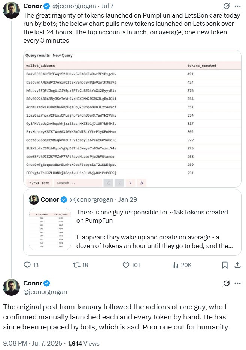Open the 20K views analytics icon
The image size is (246, 350).
(175, 265)
